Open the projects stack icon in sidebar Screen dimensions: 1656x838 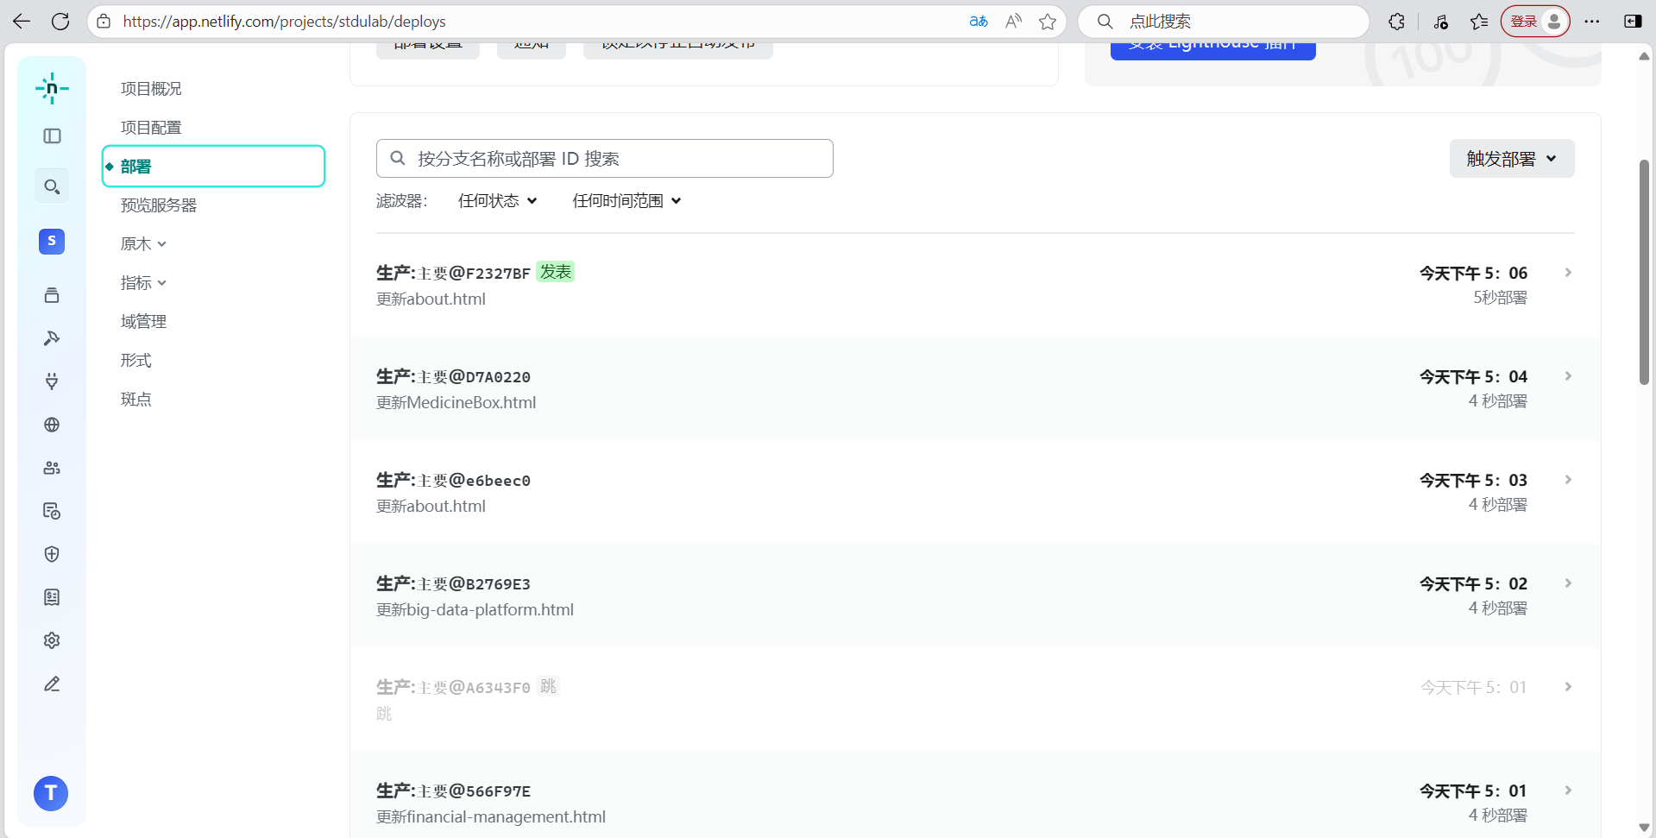[52, 295]
